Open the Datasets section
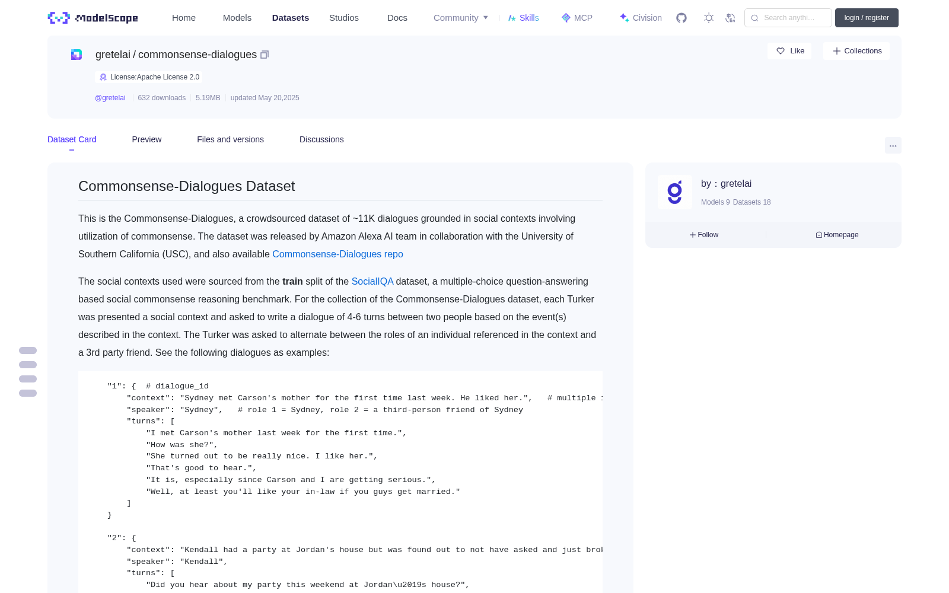 click(x=291, y=18)
